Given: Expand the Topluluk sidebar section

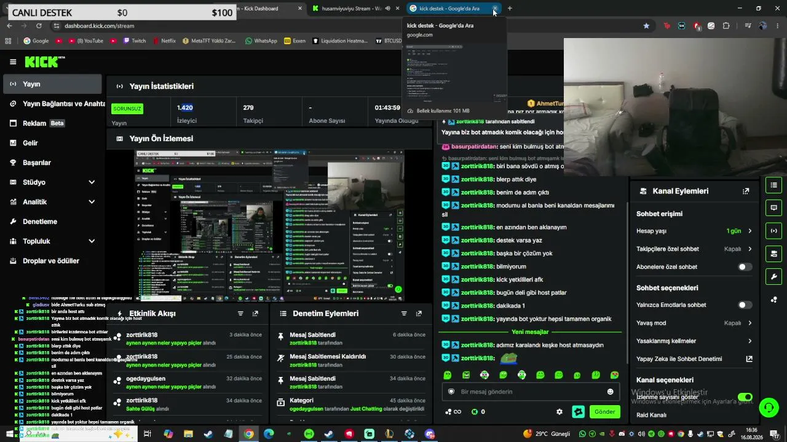Looking at the screenshot, I should (x=53, y=241).
